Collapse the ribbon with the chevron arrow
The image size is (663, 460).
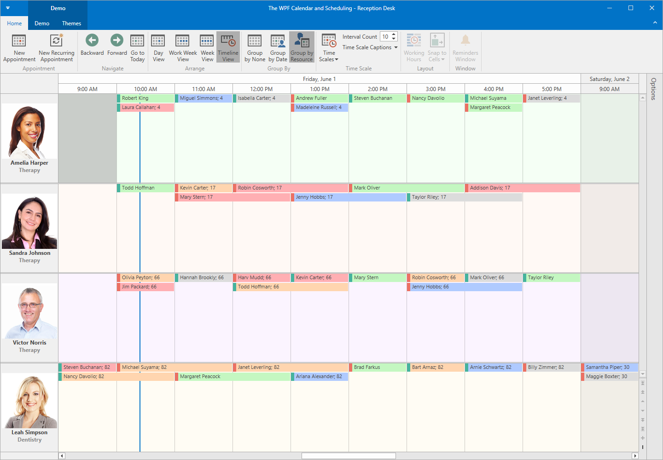point(655,22)
